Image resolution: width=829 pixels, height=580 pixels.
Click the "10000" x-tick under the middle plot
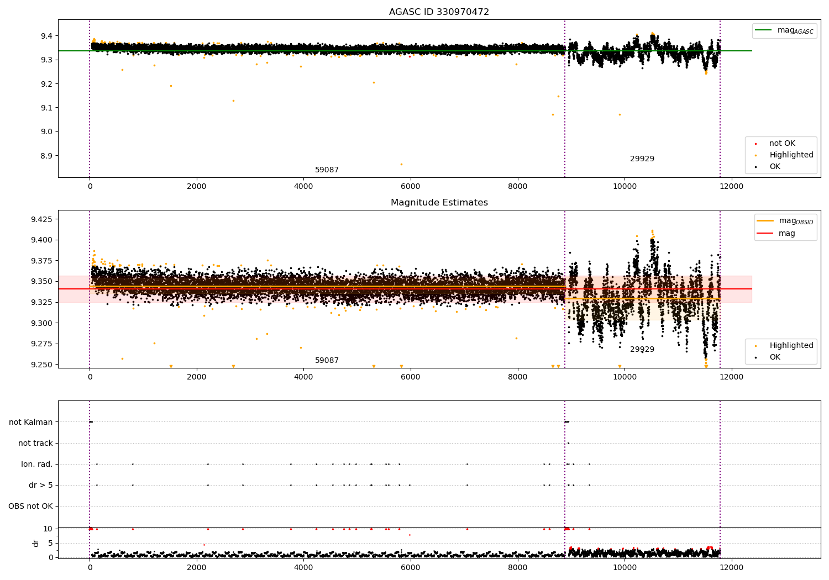pyautogui.click(x=625, y=377)
